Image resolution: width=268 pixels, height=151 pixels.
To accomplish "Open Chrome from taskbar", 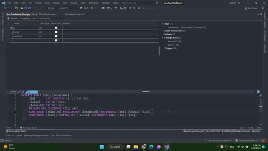I will click(x=144, y=147).
